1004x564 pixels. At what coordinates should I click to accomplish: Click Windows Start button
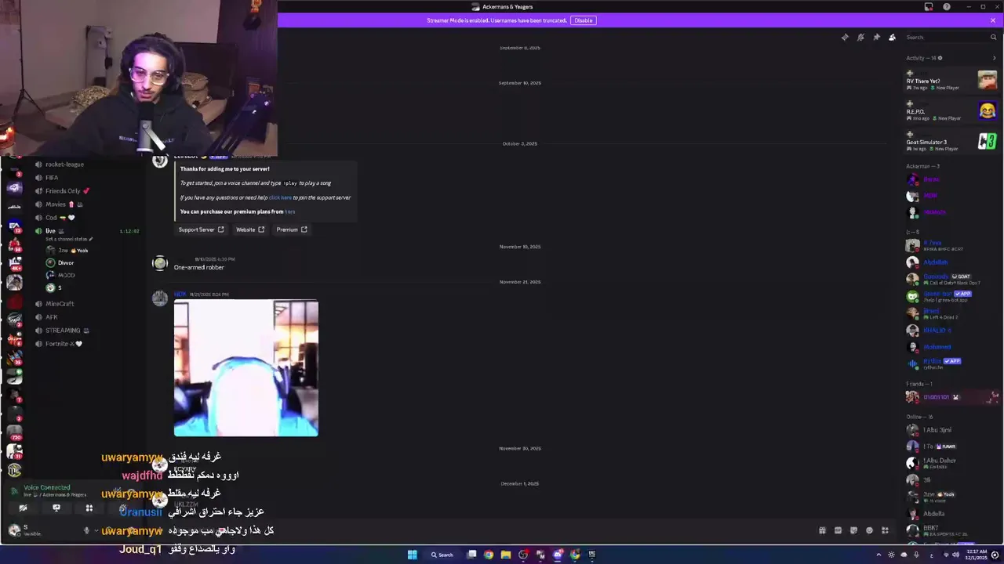(412, 555)
